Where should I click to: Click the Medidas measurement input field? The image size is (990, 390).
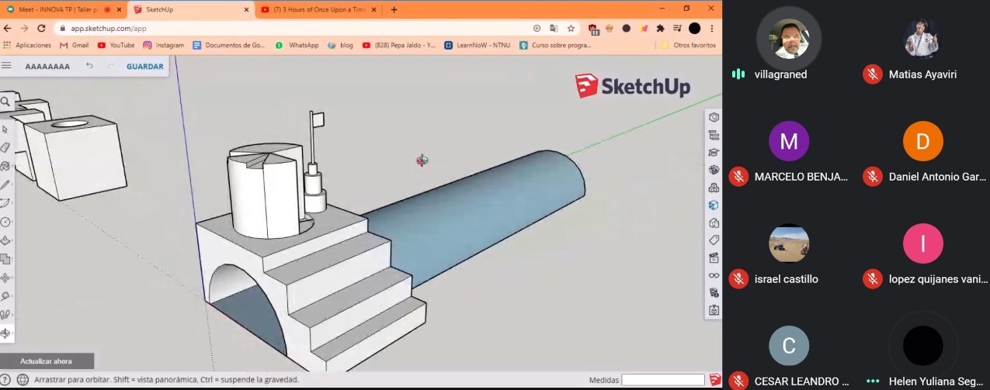(663, 380)
